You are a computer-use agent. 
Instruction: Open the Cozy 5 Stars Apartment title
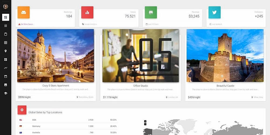(56, 86)
